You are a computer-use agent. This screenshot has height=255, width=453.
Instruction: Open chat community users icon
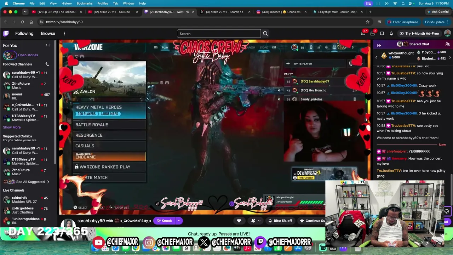click(x=447, y=44)
